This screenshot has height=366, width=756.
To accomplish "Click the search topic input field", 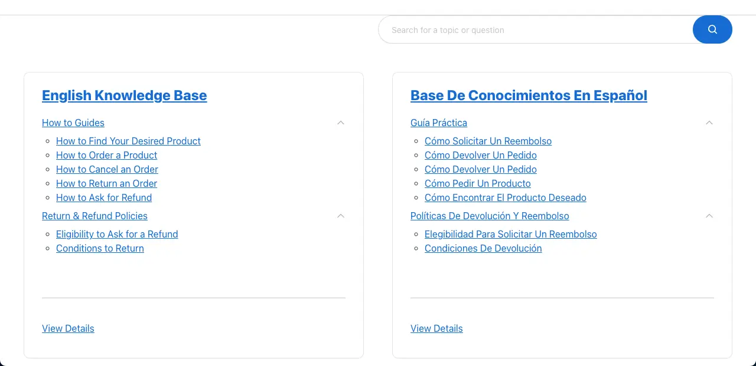I will click(535, 30).
